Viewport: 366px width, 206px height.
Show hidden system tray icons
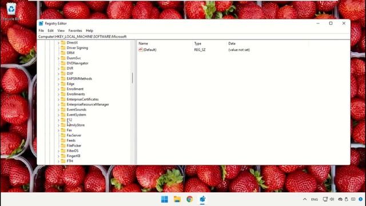click(x=305, y=199)
